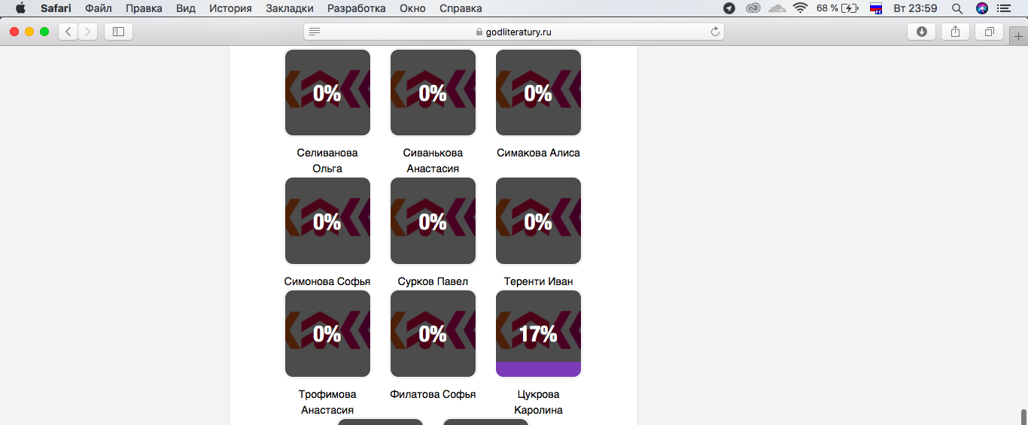Image resolution: width=1028 pixels, height=425 pixels.
Task: Click the Safari back navigation arrow
Action: pos(68,32)
